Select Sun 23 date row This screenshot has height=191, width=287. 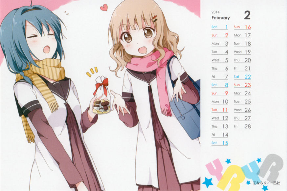coord(242,85)
